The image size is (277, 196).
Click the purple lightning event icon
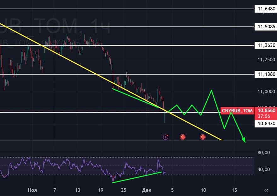point(165,137)
